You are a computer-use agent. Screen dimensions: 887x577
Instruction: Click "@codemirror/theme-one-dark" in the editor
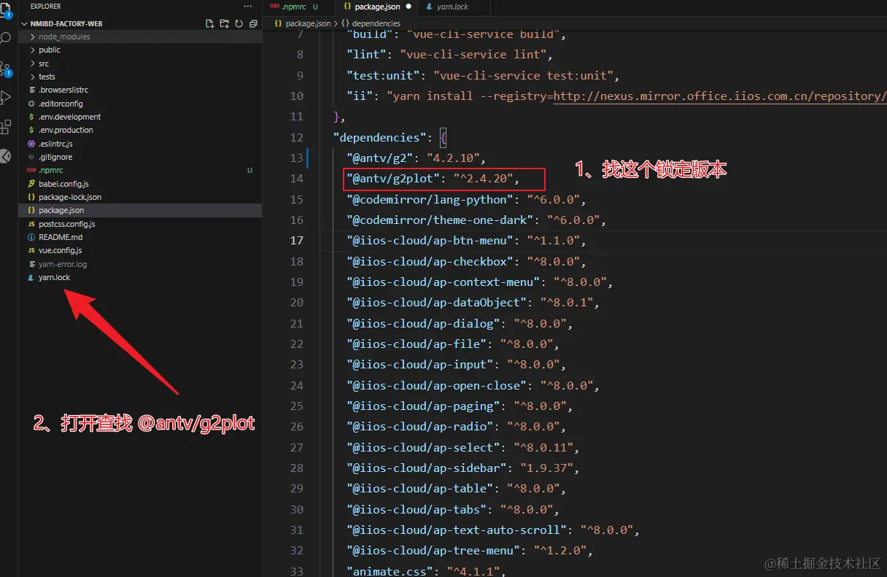(x=441, y=220)
